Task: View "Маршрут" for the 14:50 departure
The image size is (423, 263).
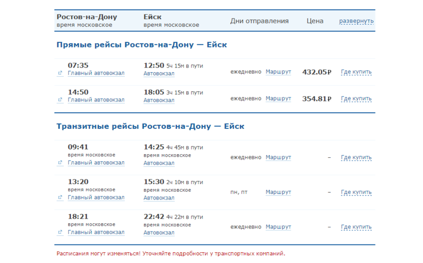Action: (278, 98)
